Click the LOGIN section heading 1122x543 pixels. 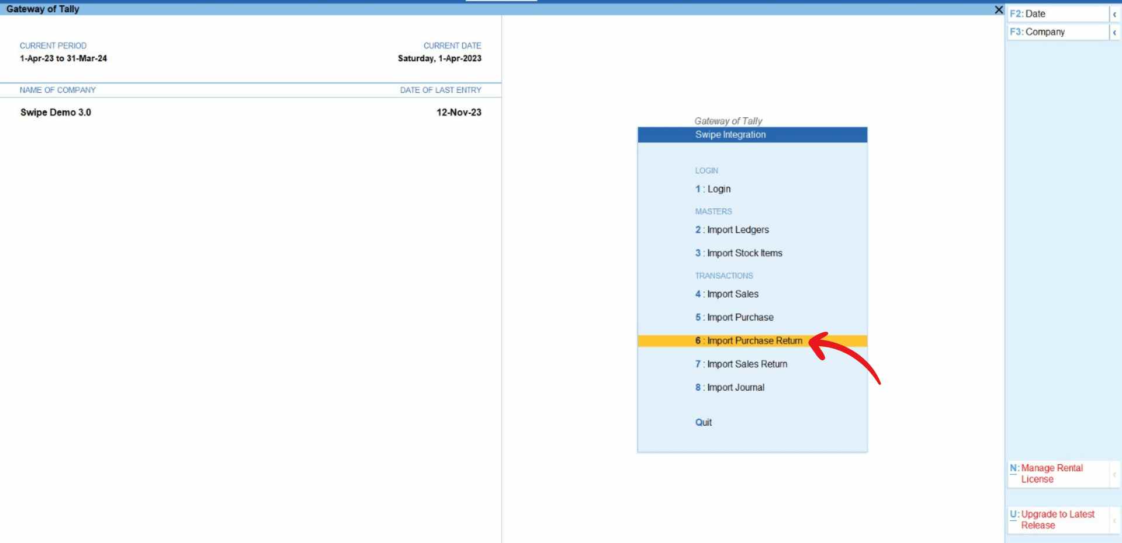(x=707, y=171)
